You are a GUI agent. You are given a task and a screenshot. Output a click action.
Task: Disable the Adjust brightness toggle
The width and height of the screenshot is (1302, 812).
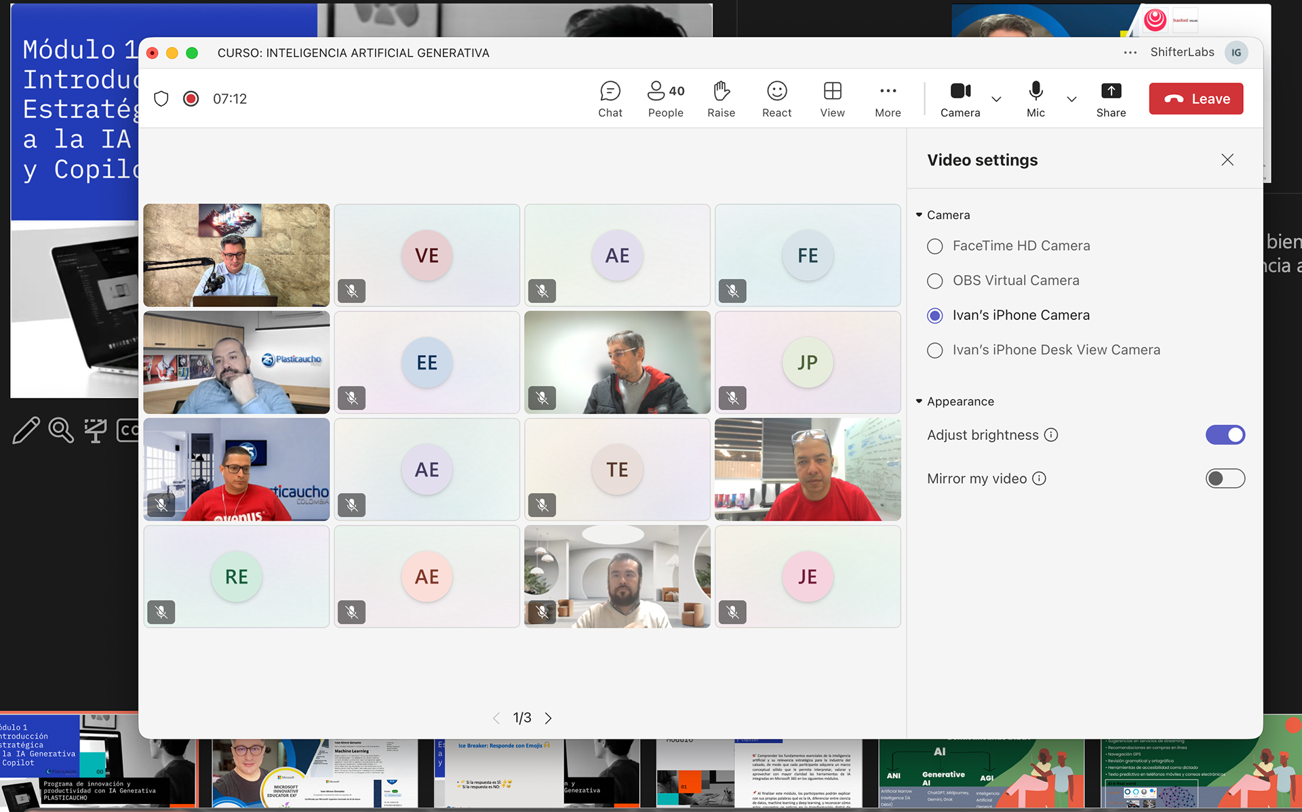coord(1225,435)
